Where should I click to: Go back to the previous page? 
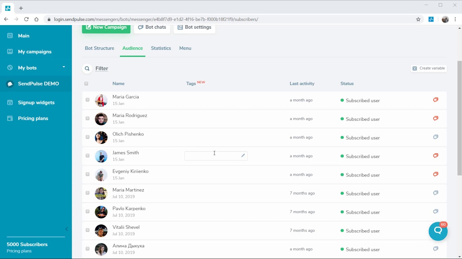pos(6,19)
